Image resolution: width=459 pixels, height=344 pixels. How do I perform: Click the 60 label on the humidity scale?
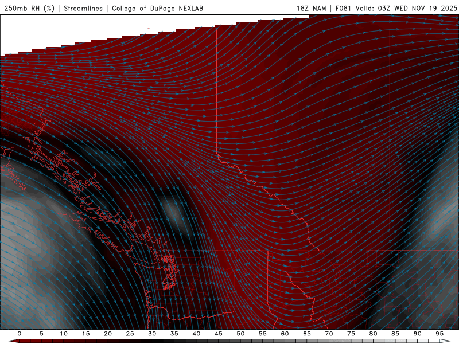(285, 334)
